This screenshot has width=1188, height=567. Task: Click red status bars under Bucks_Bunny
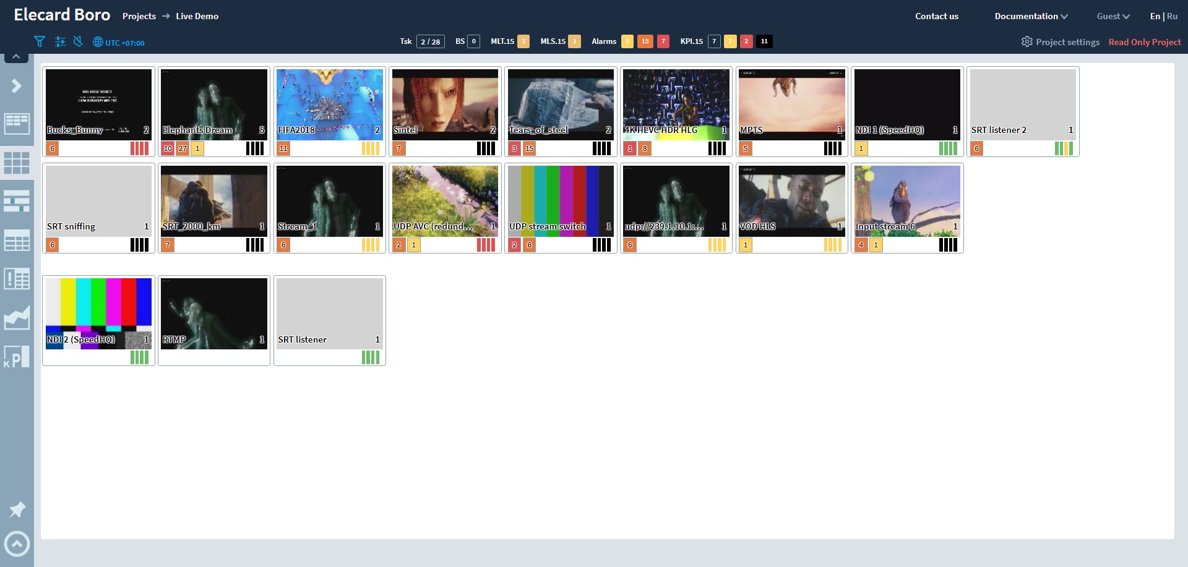pos(139,148)
